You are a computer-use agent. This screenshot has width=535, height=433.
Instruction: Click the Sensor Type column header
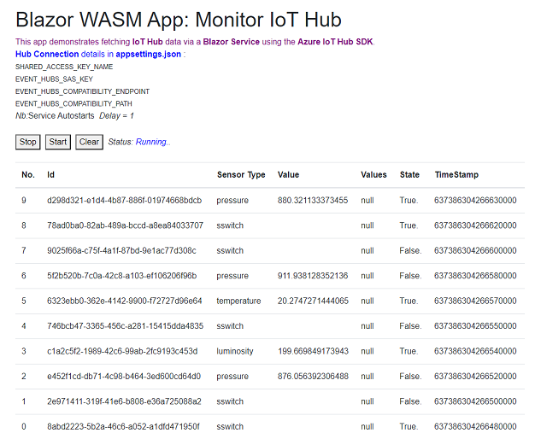(x=241, y=174)
